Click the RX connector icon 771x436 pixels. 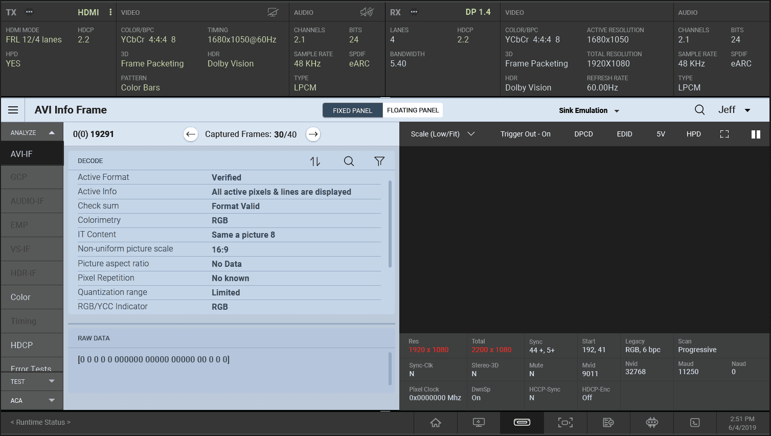tap(414, 12)
